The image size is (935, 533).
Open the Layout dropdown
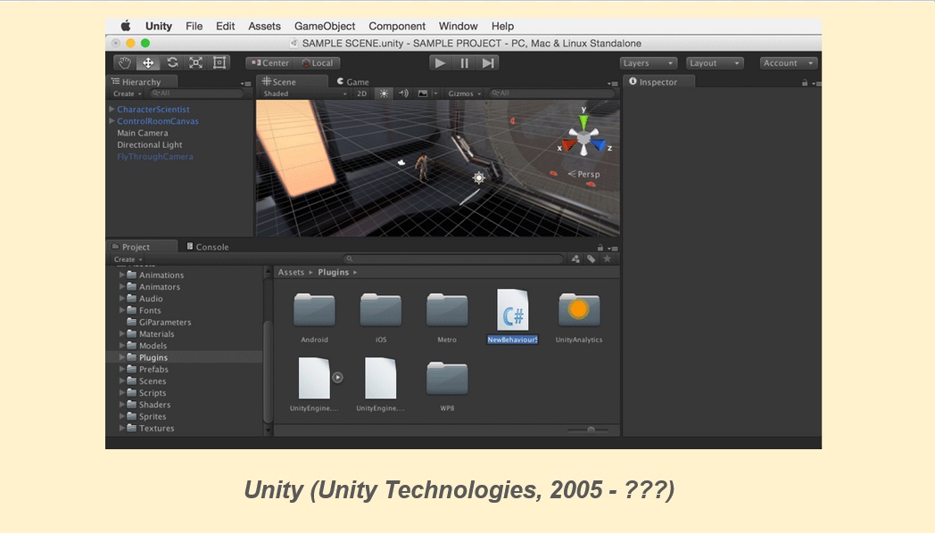(715, 63)
